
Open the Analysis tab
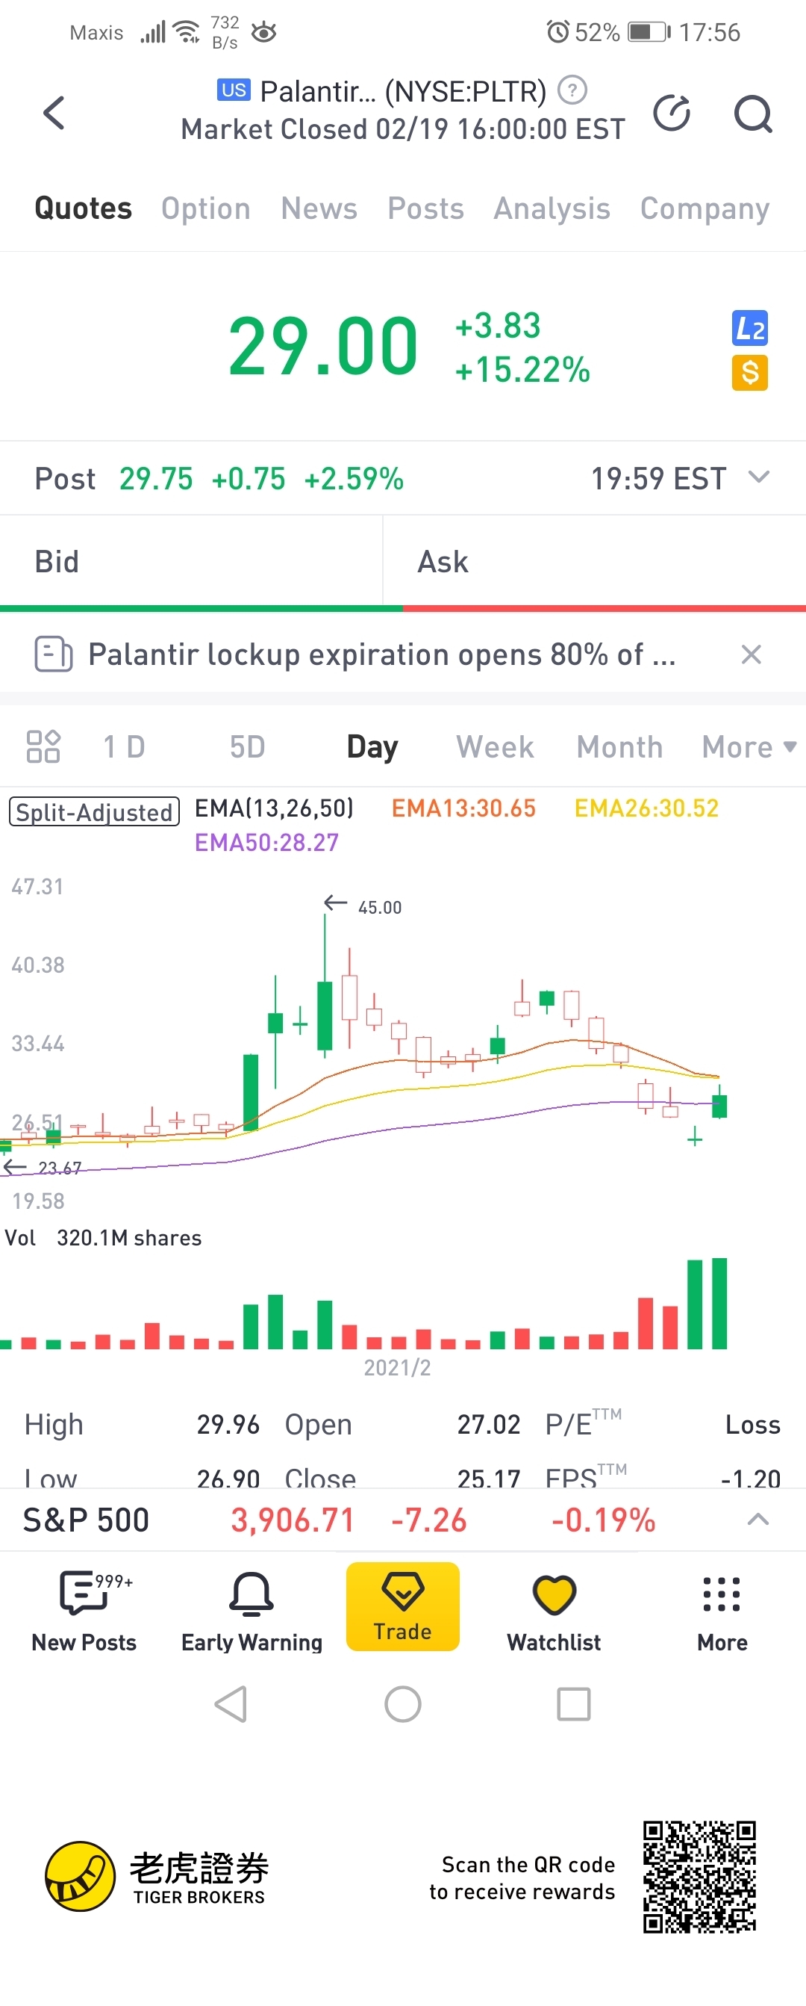tap(552, 208)
